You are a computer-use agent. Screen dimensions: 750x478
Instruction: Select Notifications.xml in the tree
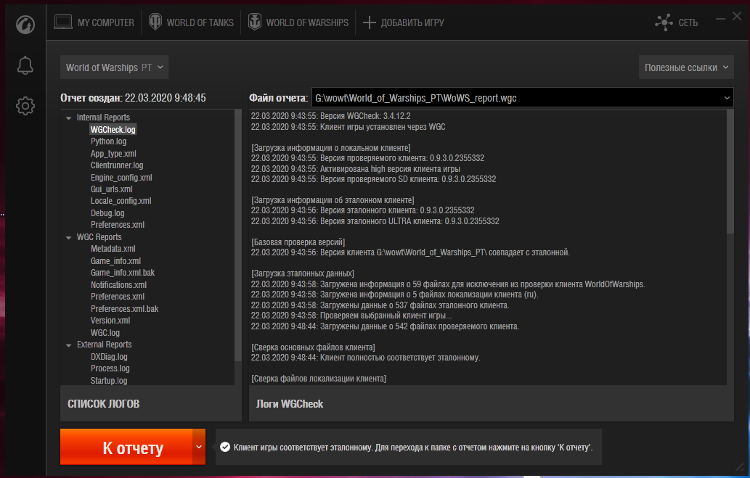tap(118, 285)
